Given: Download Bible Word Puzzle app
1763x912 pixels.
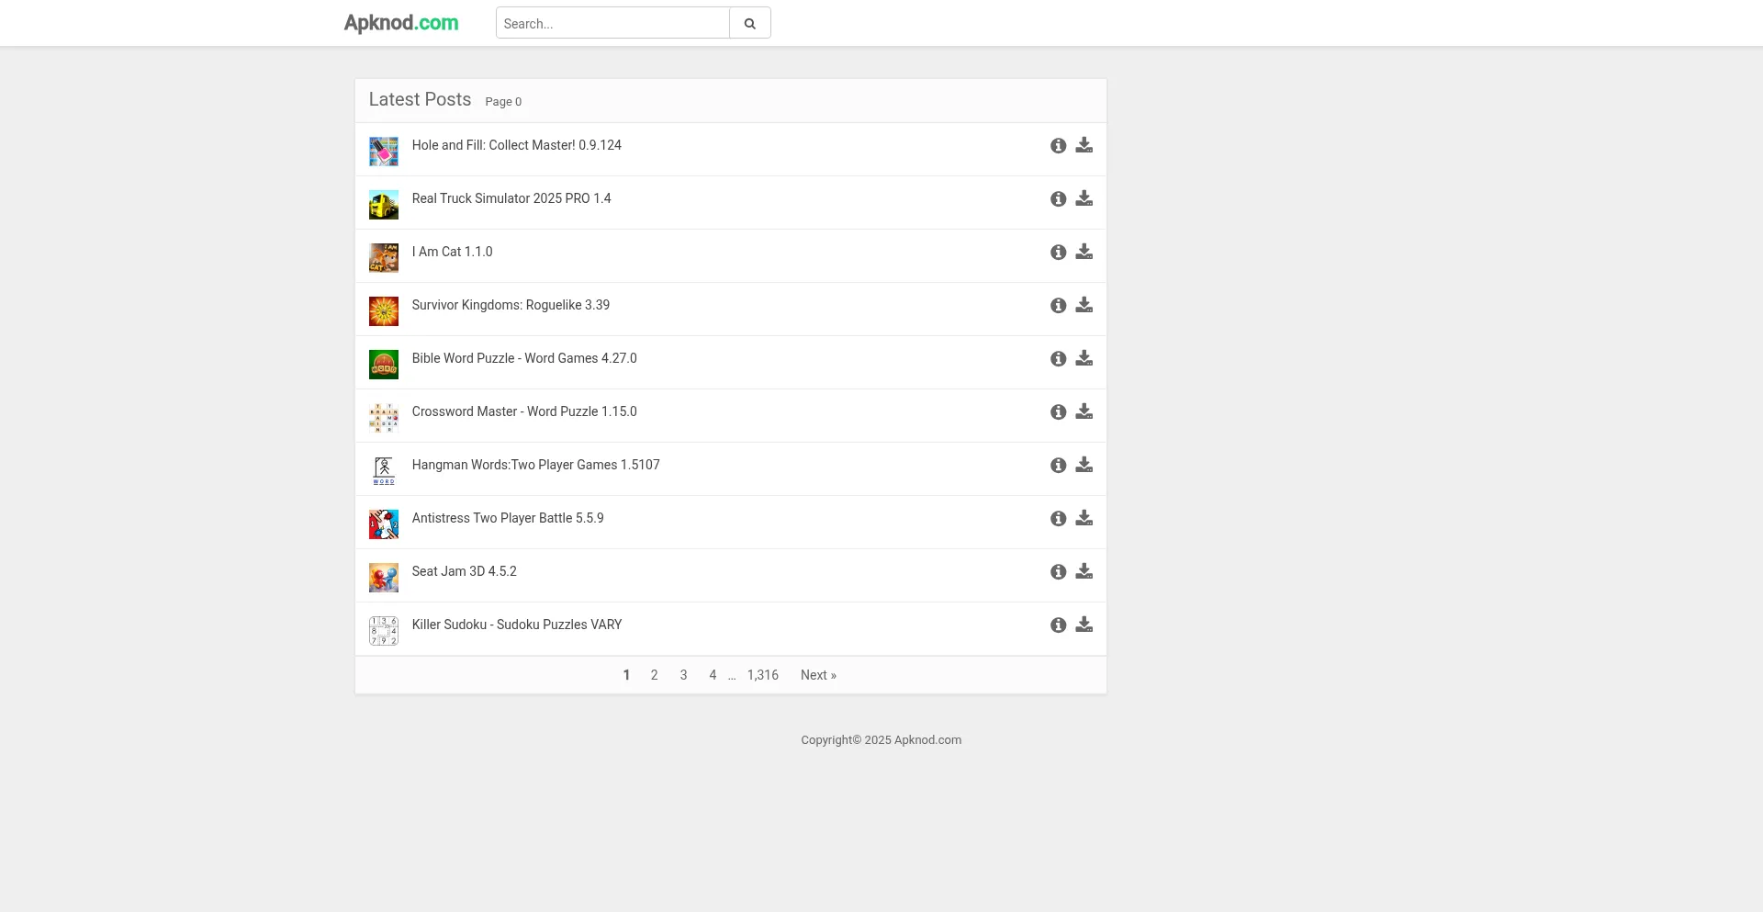Looking at the screenshot, I should (x=1084, y=358).
